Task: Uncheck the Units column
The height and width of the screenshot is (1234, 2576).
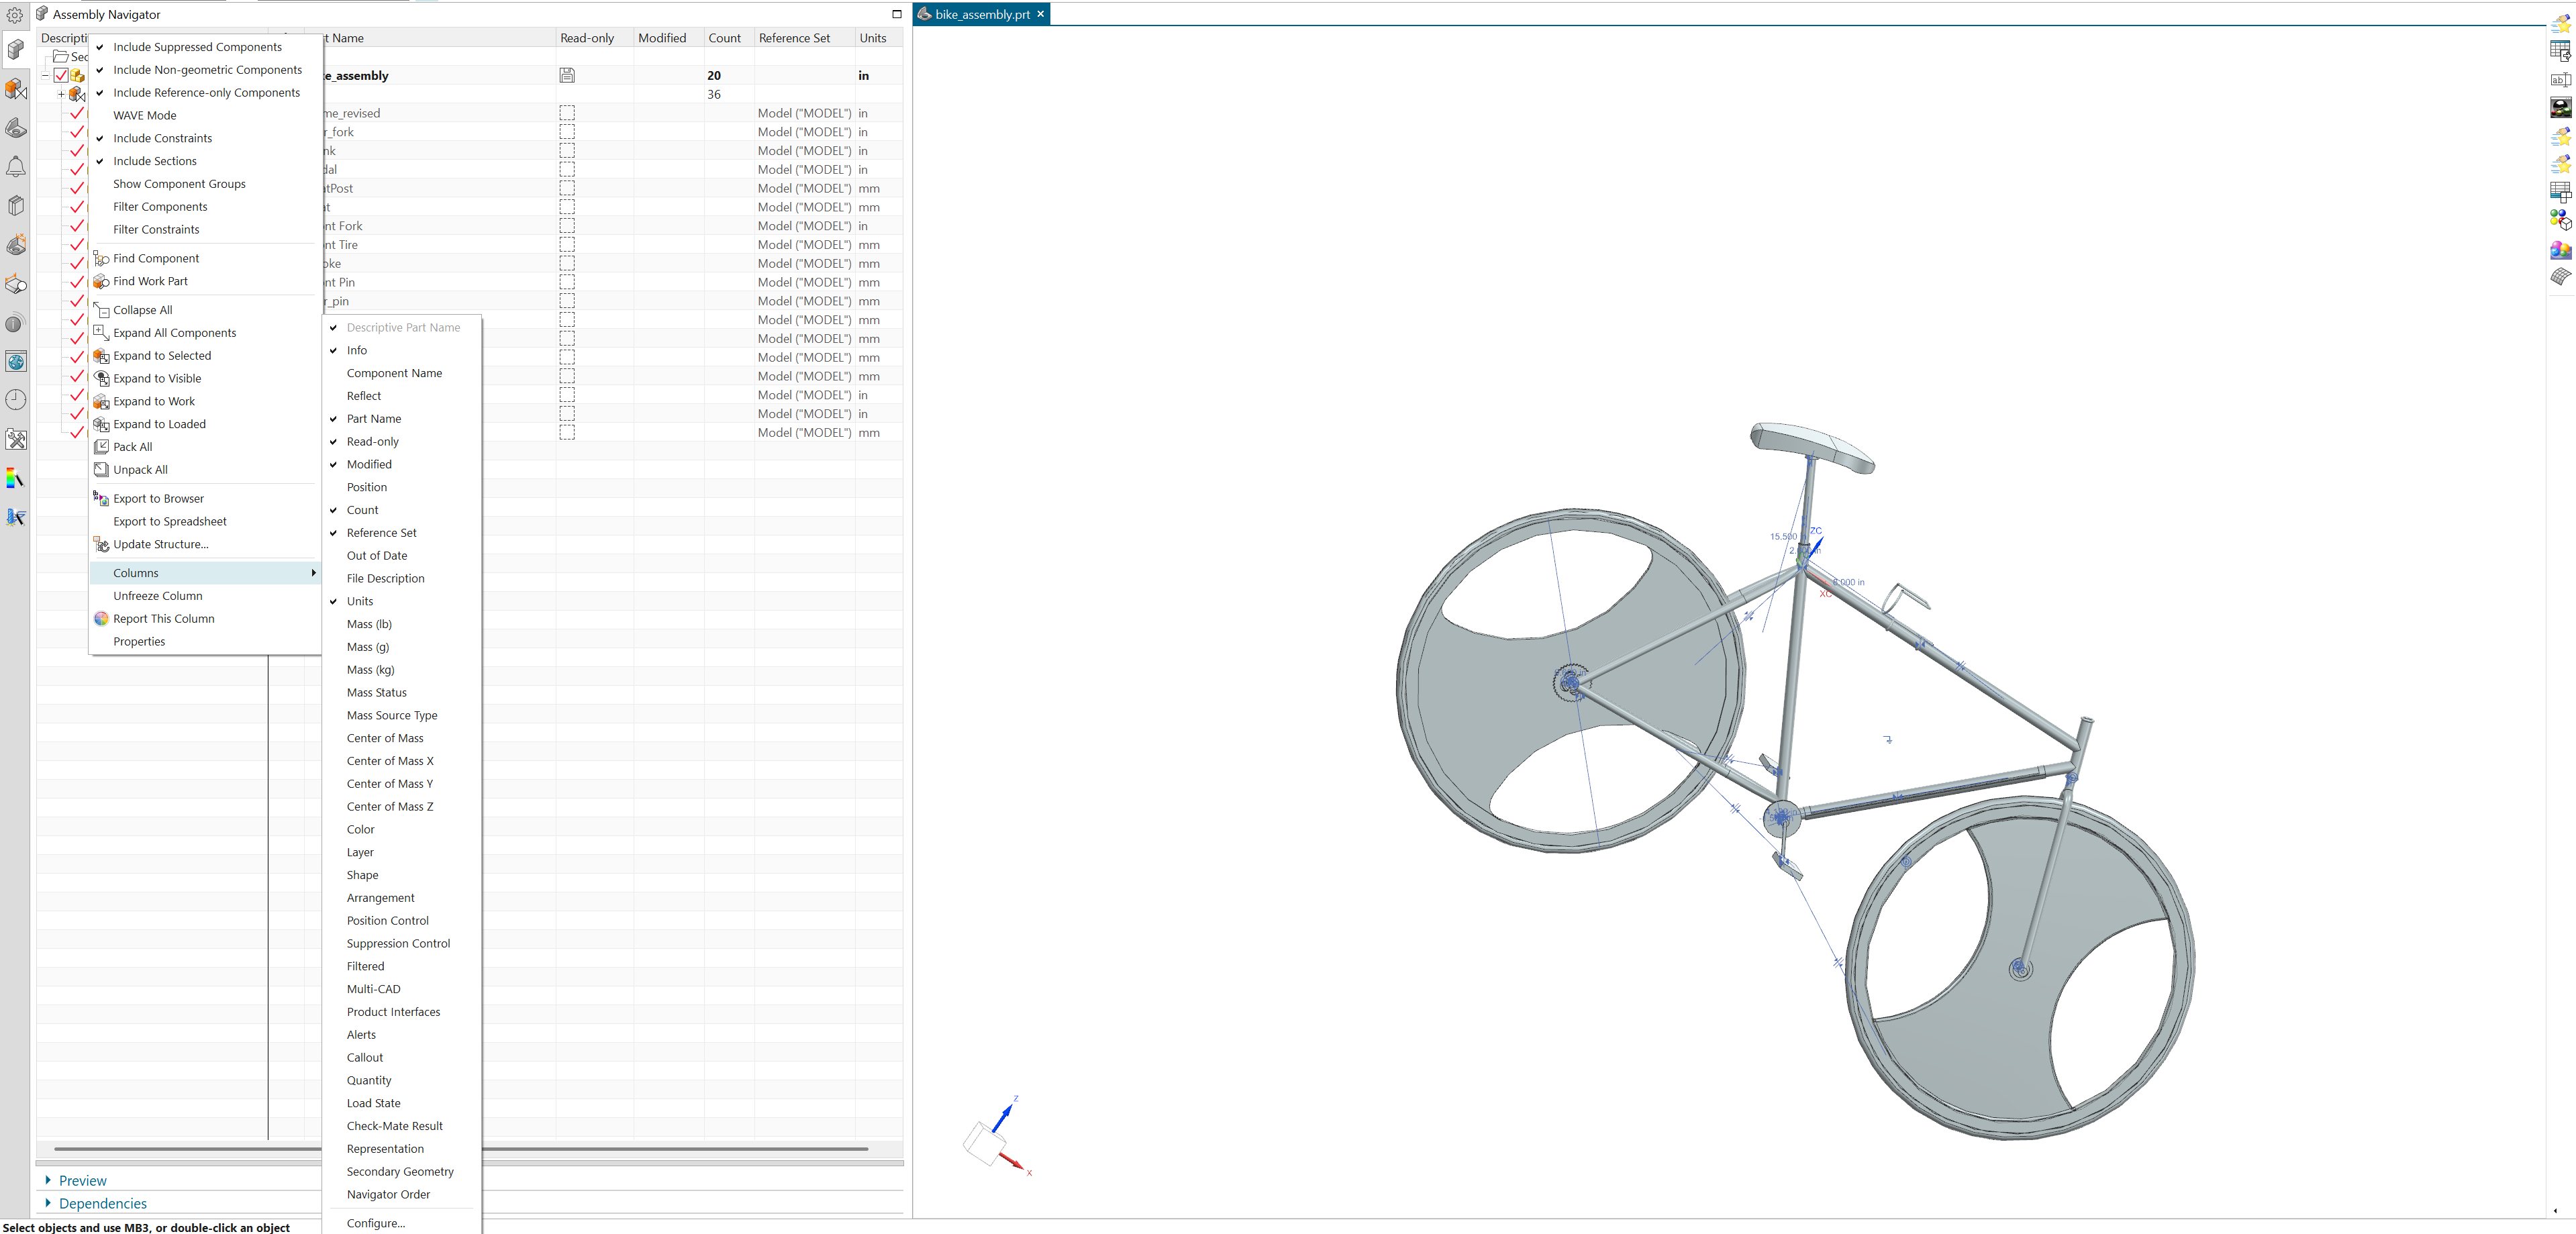Action: click(360, 602)
